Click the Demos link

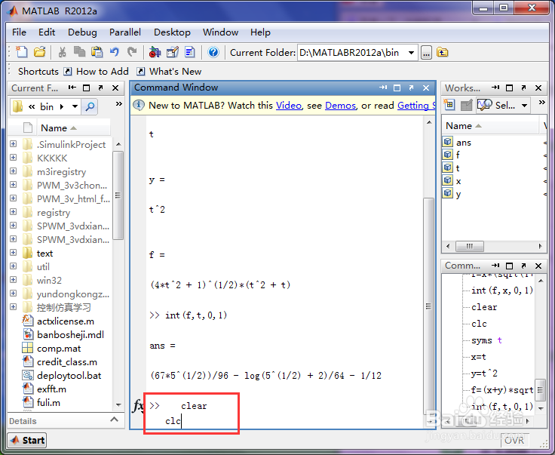point(341,106)
